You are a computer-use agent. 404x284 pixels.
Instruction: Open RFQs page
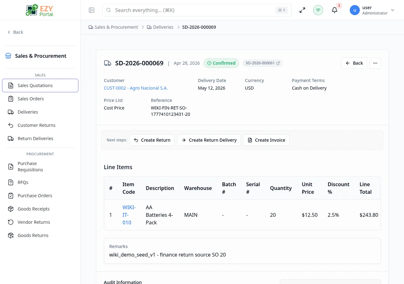tap(40, 182)
